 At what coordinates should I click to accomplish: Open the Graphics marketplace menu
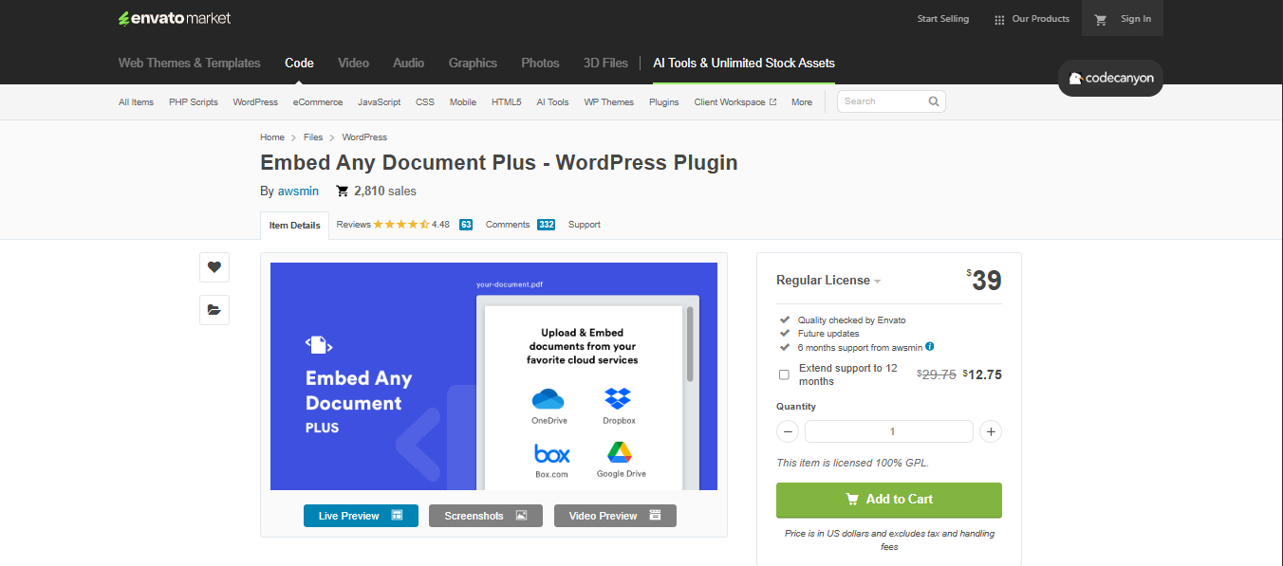(x=473, y=63)
